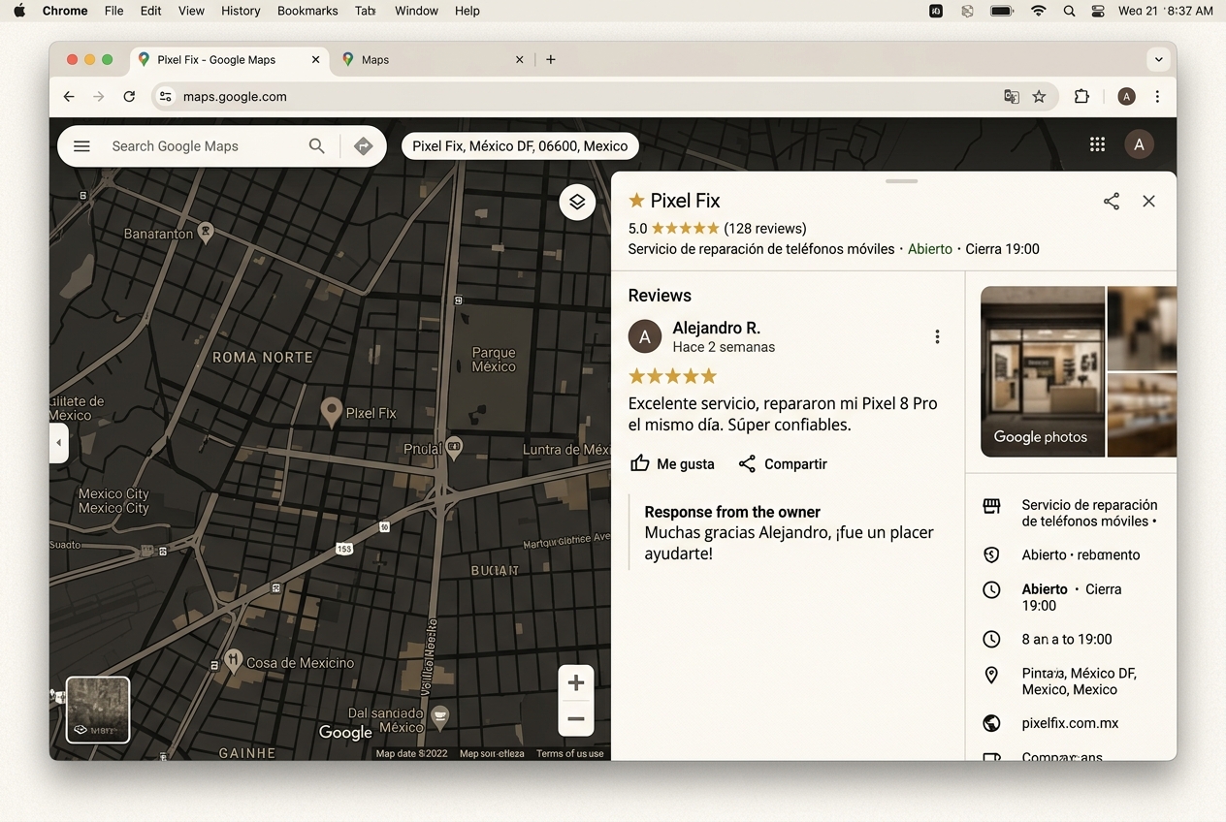This screenshot has height=822, width=1226.
Task: Focus the Search Google Maps field
Action: 175,146
